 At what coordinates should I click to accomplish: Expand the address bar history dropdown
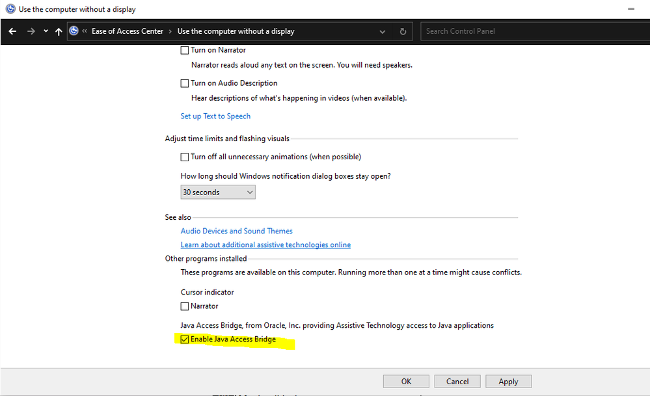pos(383,31)
